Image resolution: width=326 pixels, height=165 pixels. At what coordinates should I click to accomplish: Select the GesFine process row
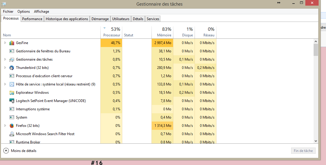point(109,43)
